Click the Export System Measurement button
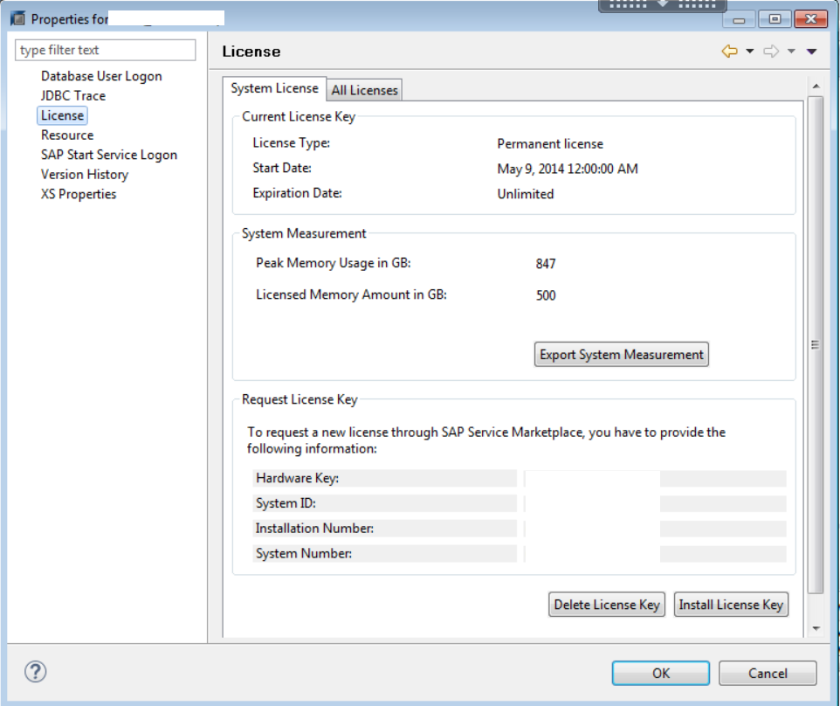This screenshot has width=840, height=706. [x=622, y=355]
